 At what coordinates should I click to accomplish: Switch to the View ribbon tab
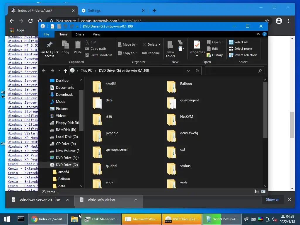tap(96, 34)
